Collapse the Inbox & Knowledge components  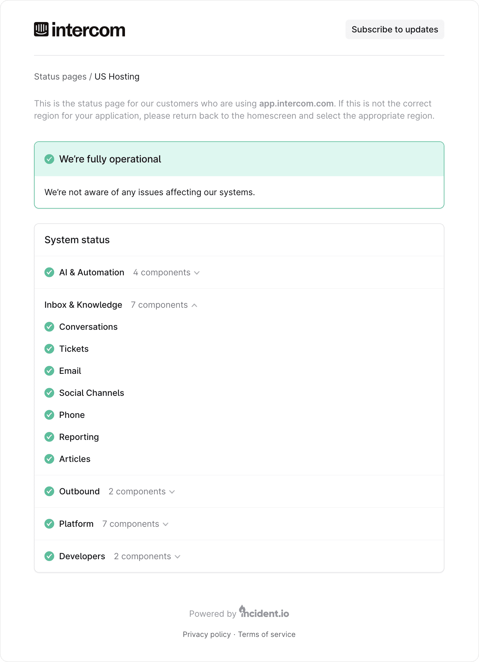click(x=164, y=305)
